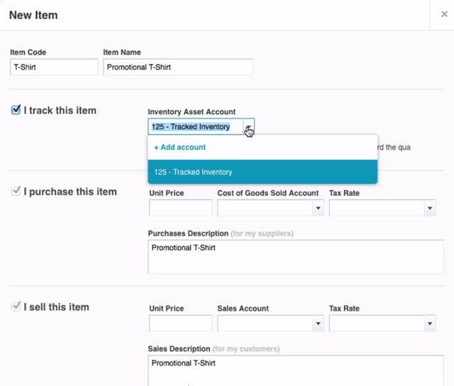Click the Inventory Asset Account dropdown arrow

(248, 127)
